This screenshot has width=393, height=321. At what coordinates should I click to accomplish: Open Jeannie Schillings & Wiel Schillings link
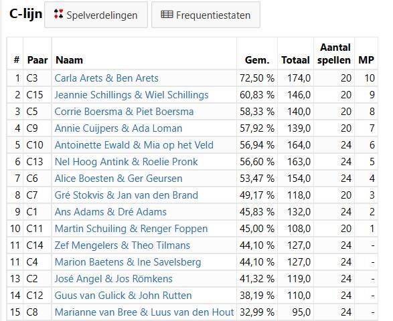coord(132,95)
